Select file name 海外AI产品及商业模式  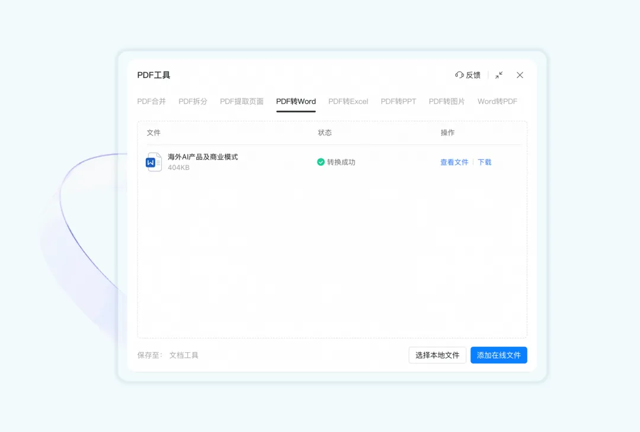(203, 157)
